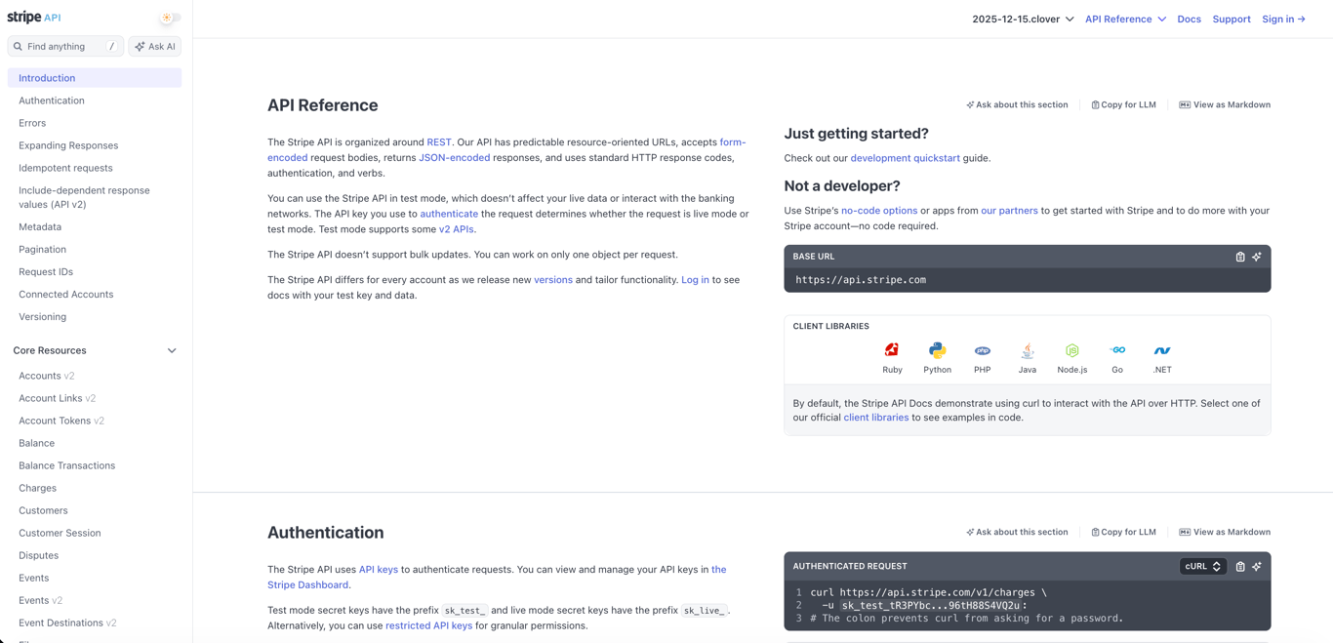The width and height of the screenshot is (1333, 643).
Task: Click the sparkle icon in Authenticated Request header
Action: 1257,566
